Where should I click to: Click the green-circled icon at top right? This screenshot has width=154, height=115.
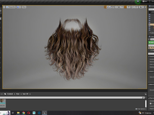point(138,2)
